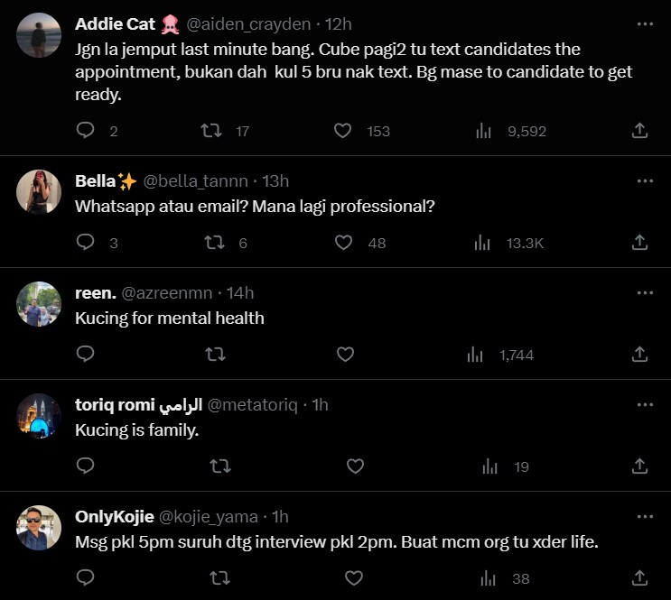Share toriq romi's Kucing is family tweet
671x600 pixels.
(639, 466)
